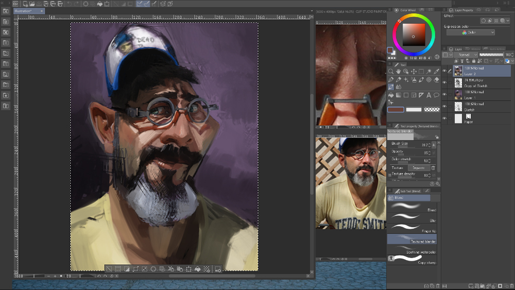Toggle visibility of Copy of Sketch layer
The image size is (515, 290).
(x=445, y=83)
